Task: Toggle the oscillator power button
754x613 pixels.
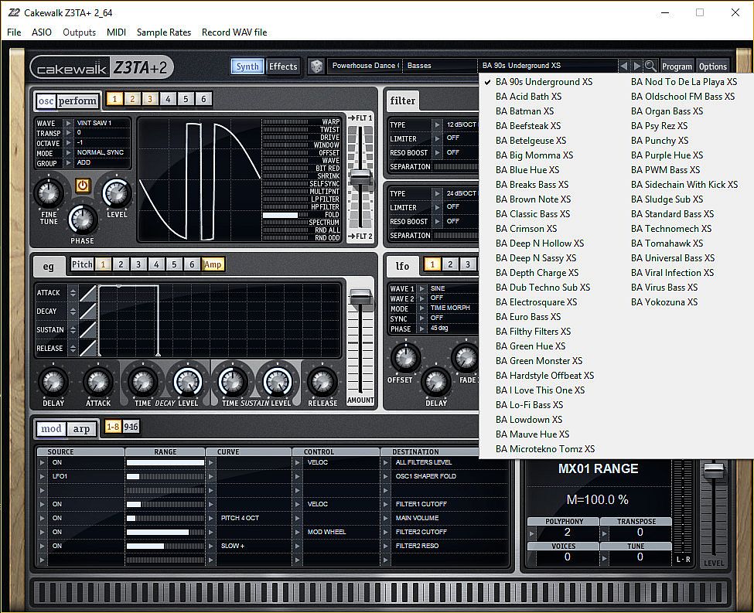Action: (x=82, y=186)
